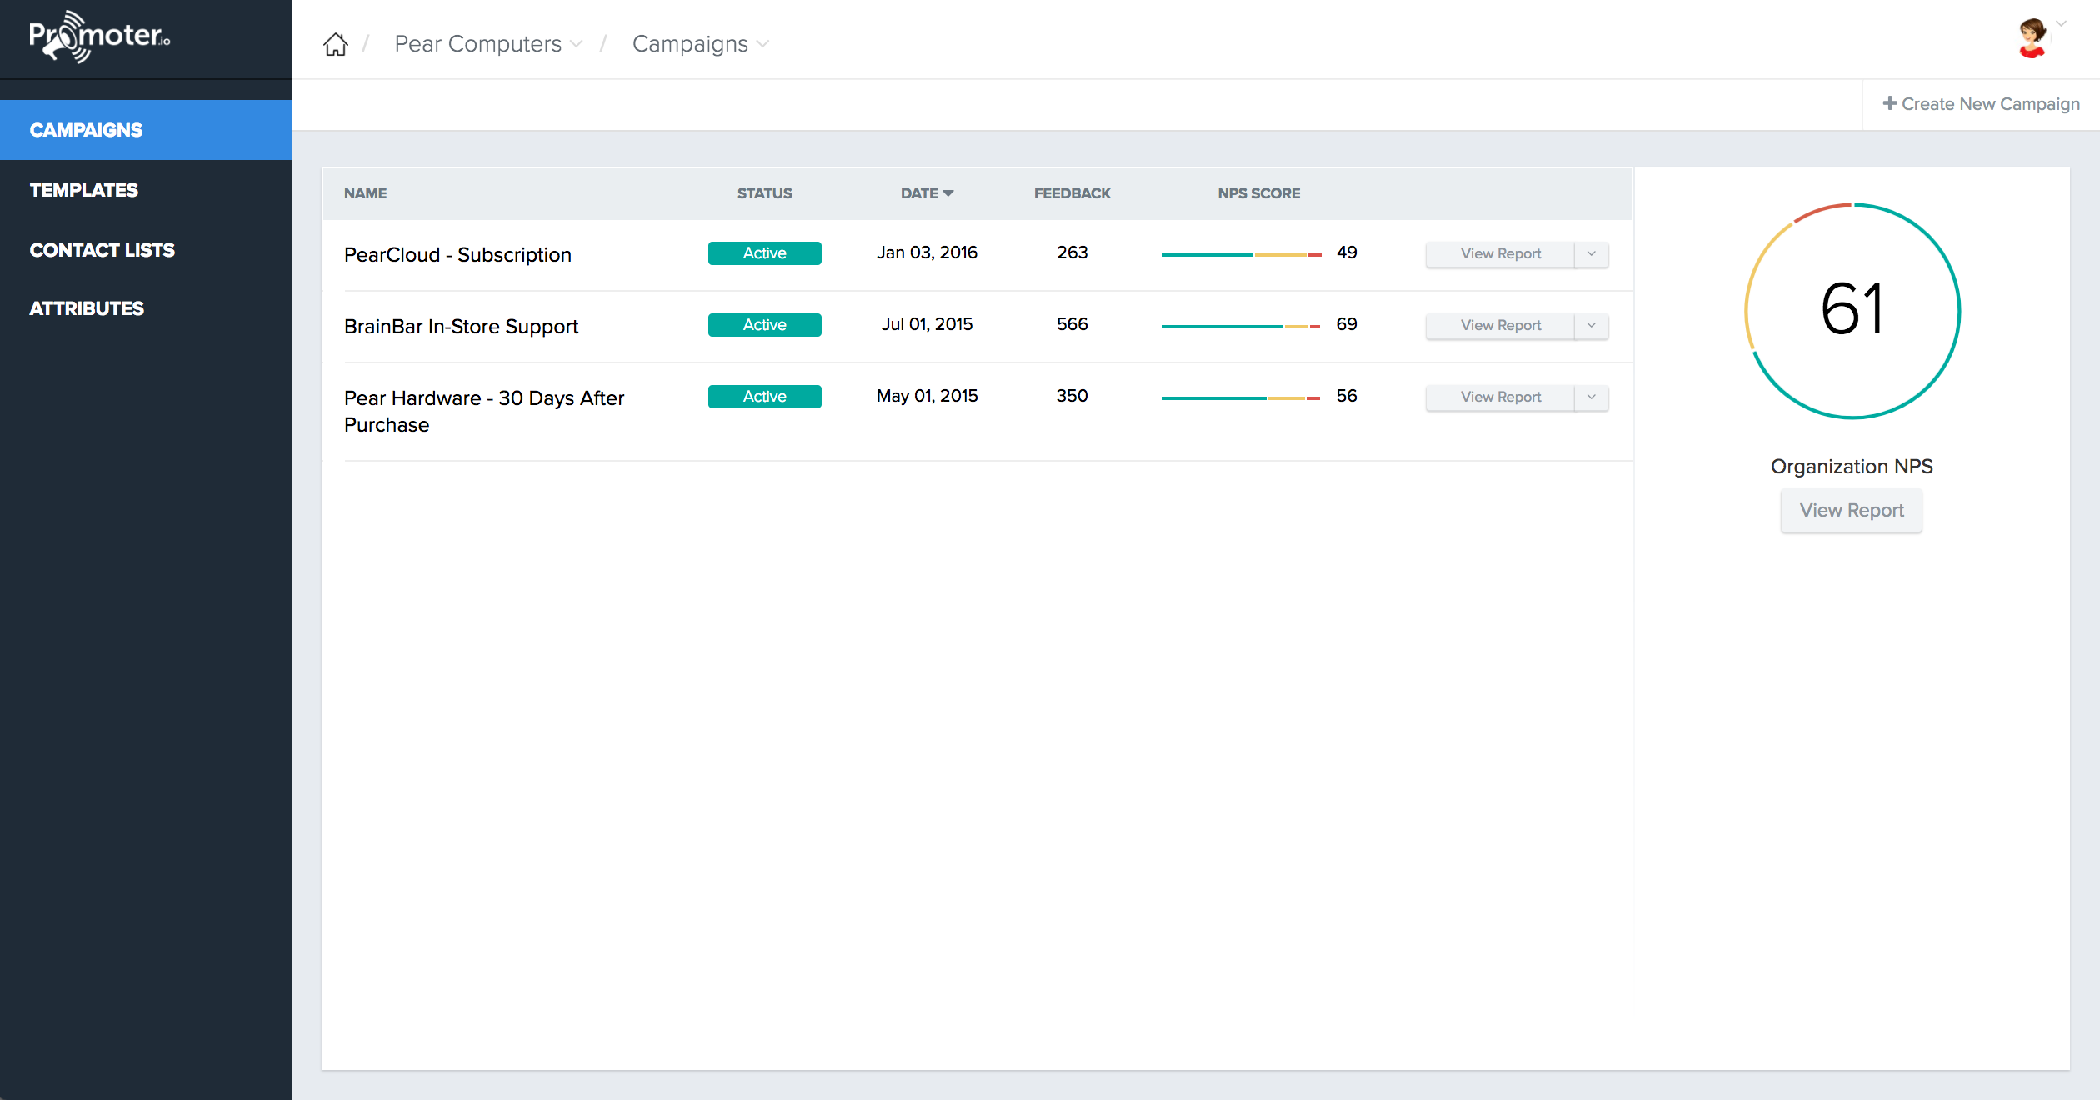Viewport: 2100px width, 1100px height.
Task: Click the FEEDBACK column header
Action: point(1072,193)
